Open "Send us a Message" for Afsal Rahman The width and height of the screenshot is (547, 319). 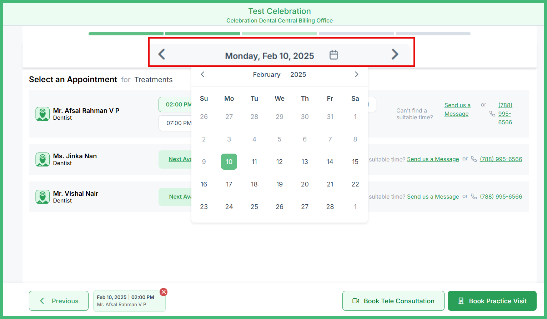457,109
